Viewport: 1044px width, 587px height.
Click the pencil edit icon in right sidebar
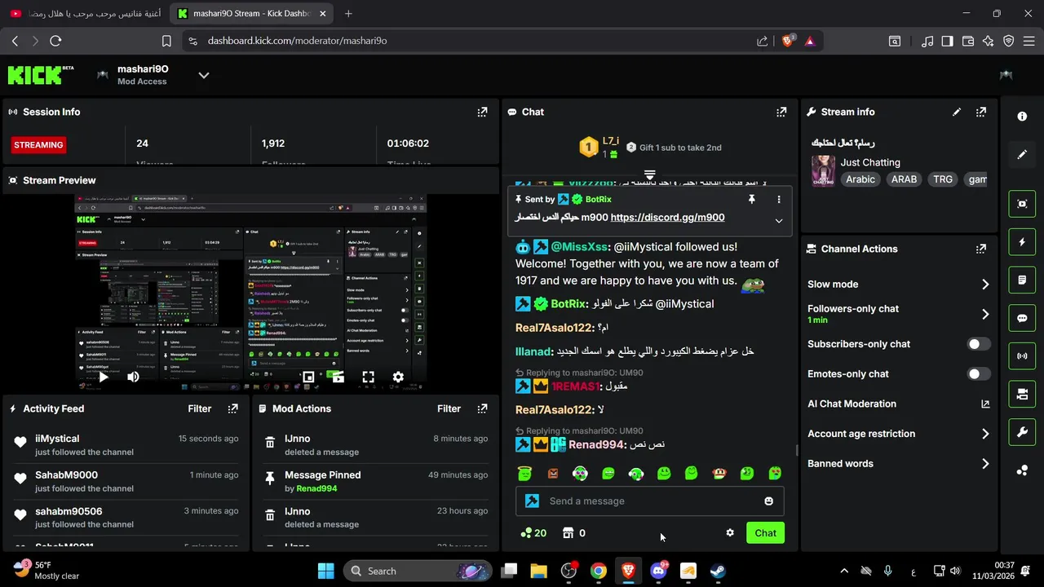tap(1022, 154)
